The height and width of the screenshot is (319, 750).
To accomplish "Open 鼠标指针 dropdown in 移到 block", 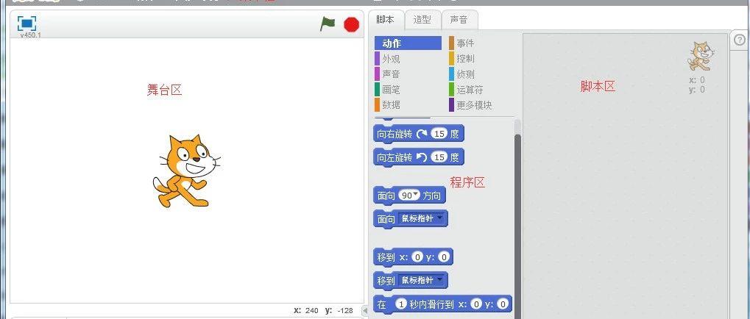I will click(x=422, y=280).
